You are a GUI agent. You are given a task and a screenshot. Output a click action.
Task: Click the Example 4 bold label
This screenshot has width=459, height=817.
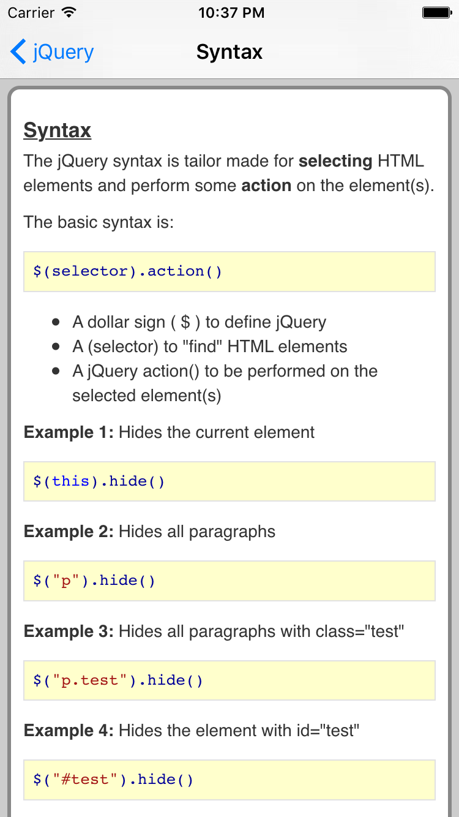[69, 731]
